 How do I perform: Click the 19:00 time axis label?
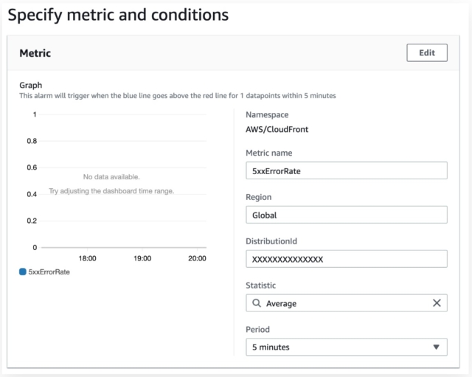coord(142,258)
